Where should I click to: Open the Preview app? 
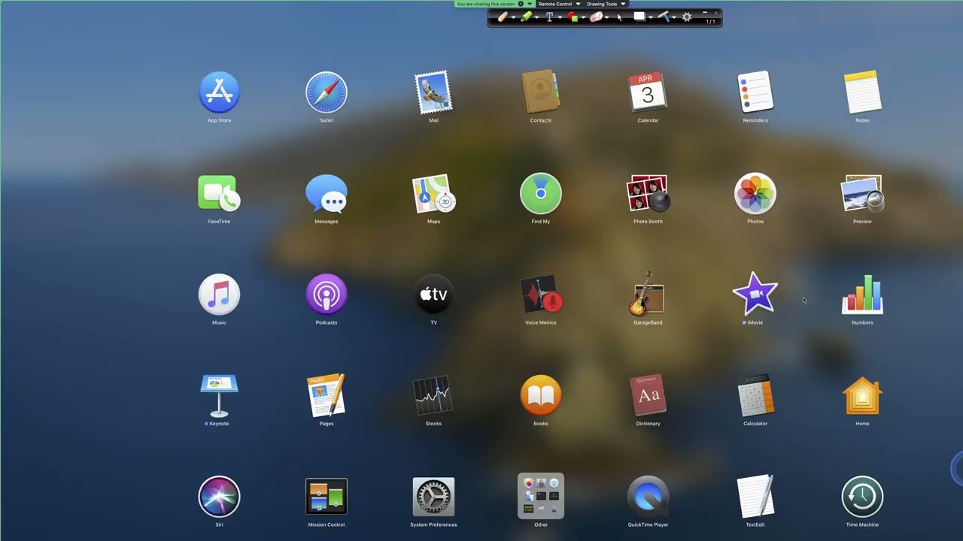coord(862,193)
